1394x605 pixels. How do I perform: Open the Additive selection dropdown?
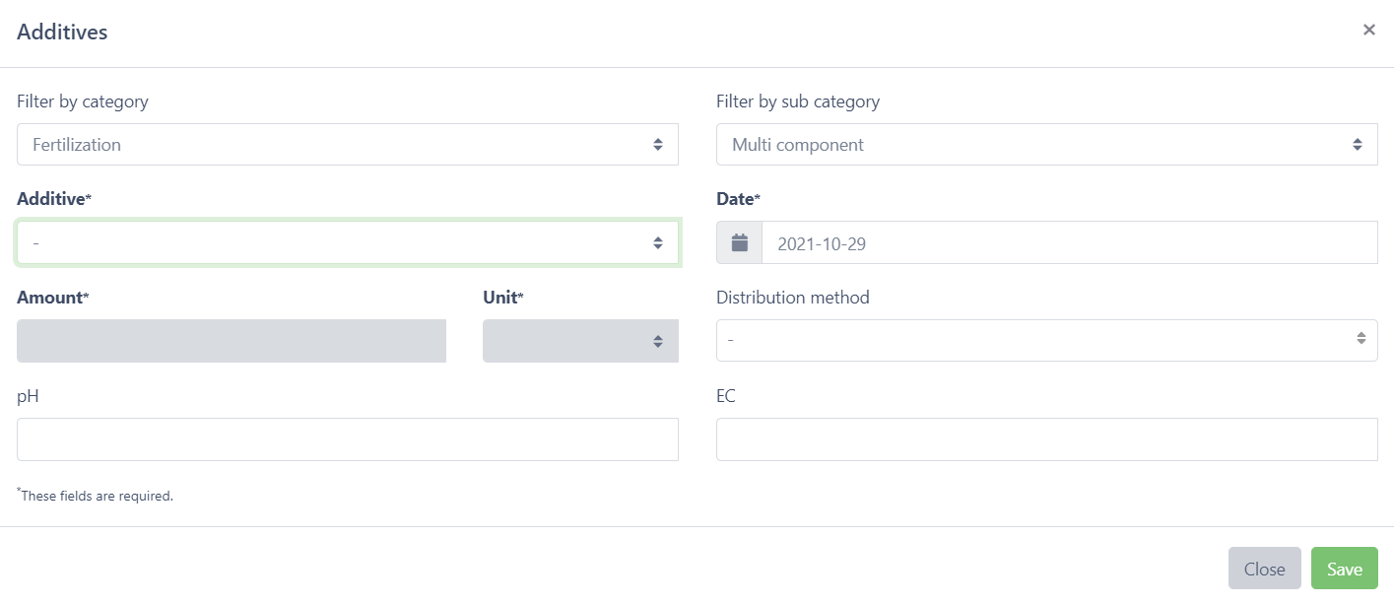click(347, 243)
